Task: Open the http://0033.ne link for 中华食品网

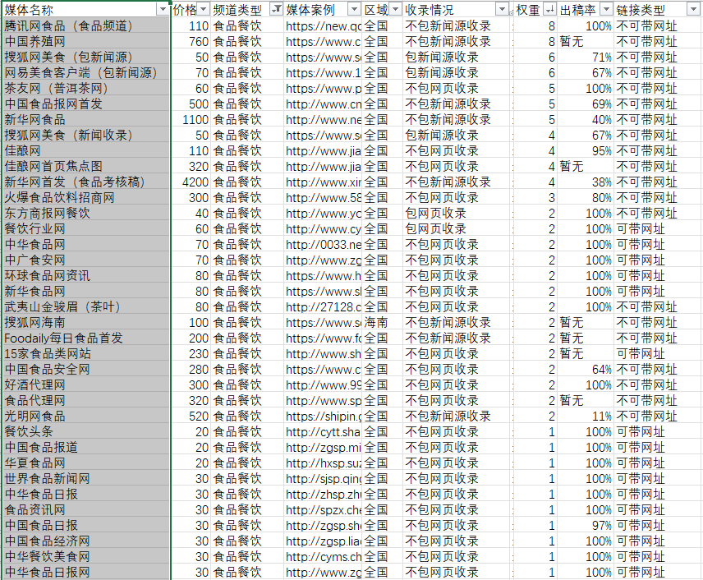Action: (x=323, y=245)
